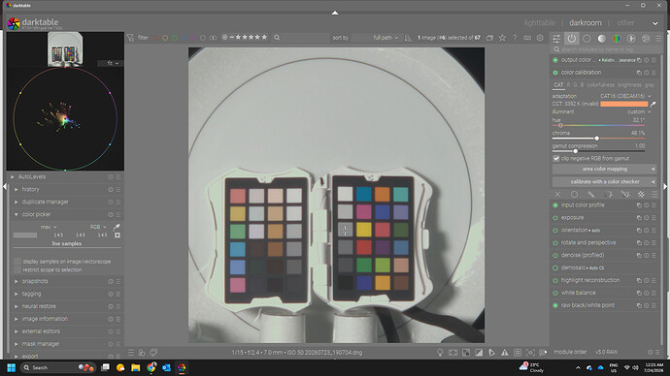Switch to the lighttable view
Image resolution: width=670 pixels, height=376 pixels.
tap(540, 23)
